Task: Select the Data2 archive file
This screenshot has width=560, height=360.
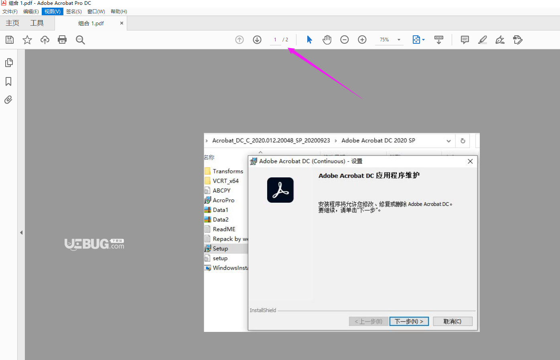Action: tap(217, 220)
